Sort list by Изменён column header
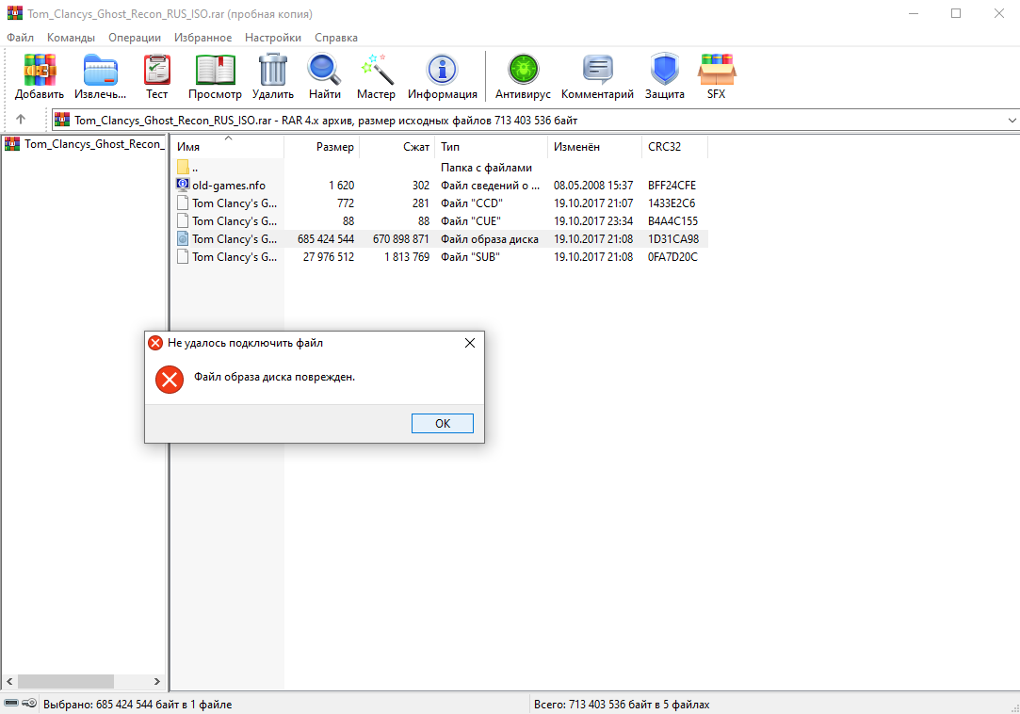The width and height of the screenshot is (1020, 714). 594,147
